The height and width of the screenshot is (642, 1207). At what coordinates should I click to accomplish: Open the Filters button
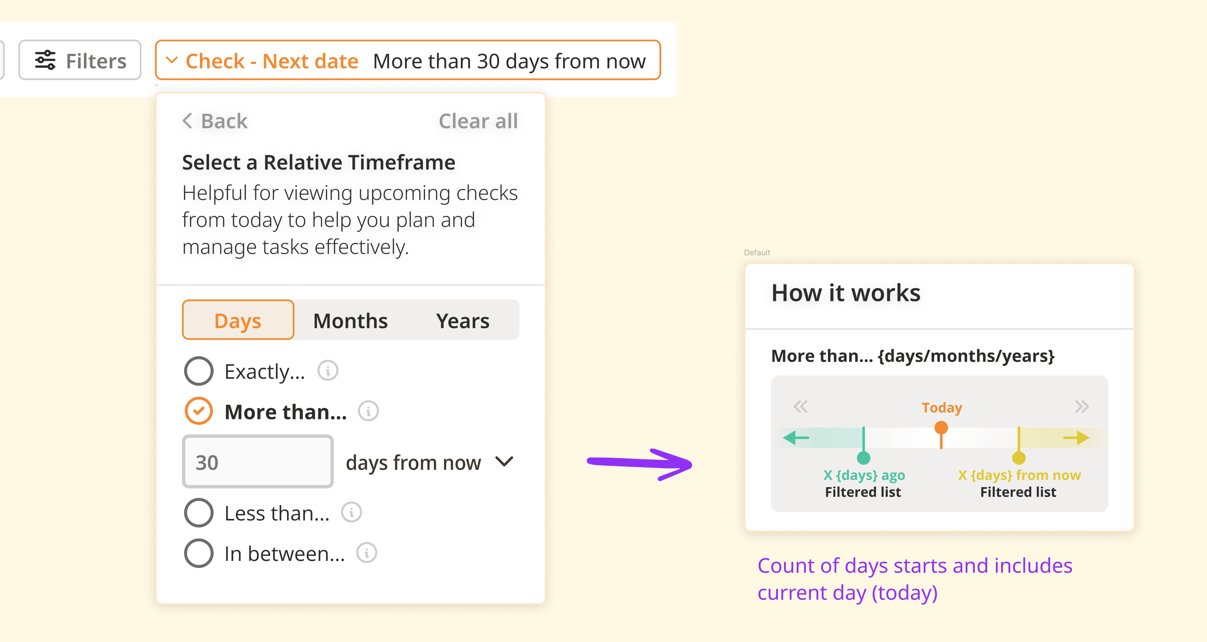(80, 60)
